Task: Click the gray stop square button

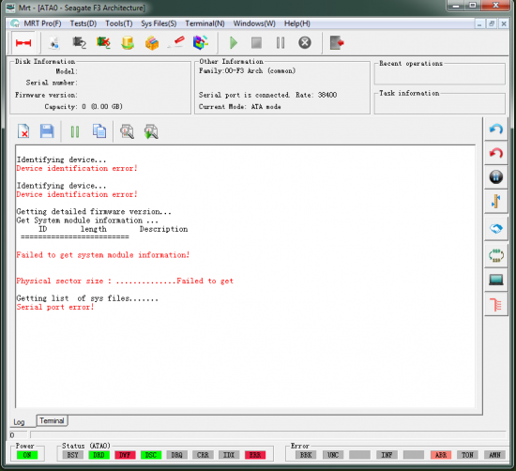Action: point(256,43)
